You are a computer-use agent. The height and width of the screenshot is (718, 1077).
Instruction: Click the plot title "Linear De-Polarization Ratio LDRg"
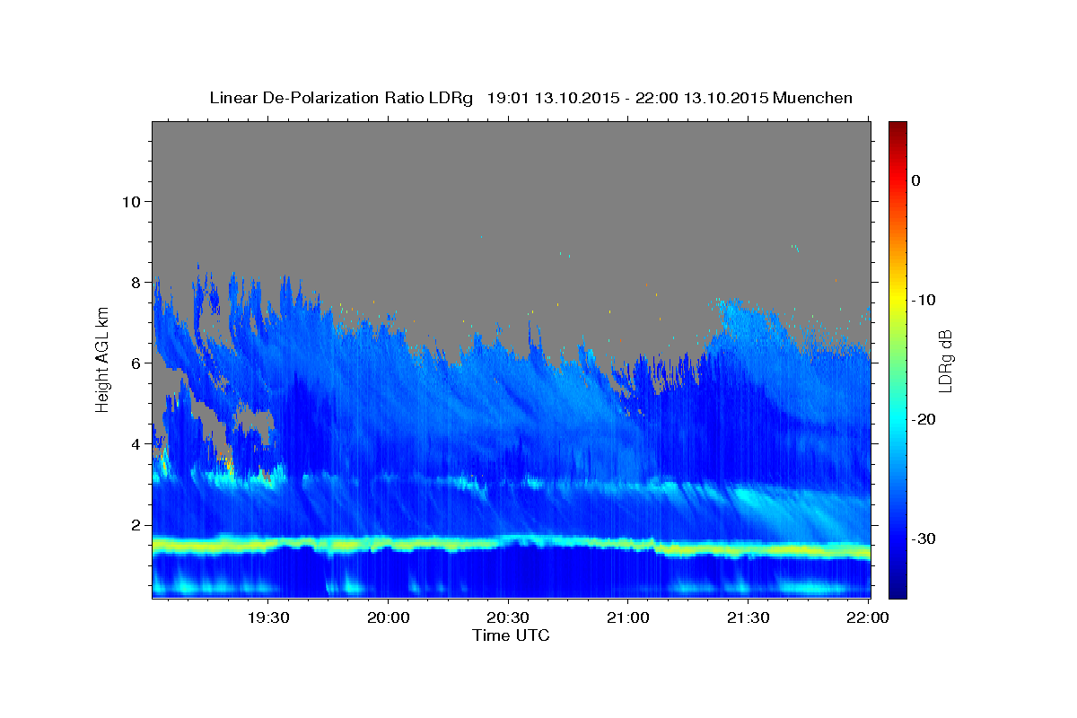341,98
